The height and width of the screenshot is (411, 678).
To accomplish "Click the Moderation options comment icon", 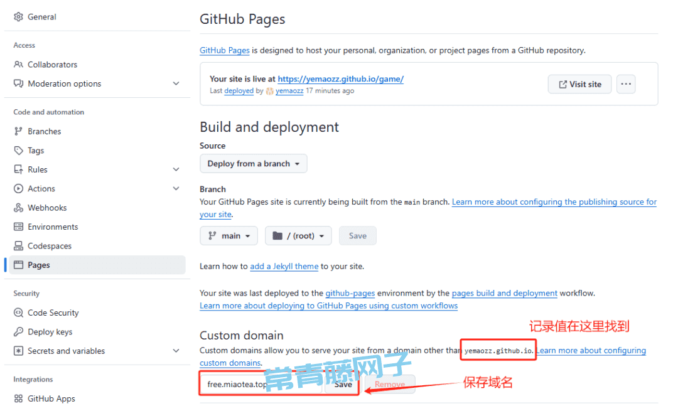I will (x=18, y=83).
